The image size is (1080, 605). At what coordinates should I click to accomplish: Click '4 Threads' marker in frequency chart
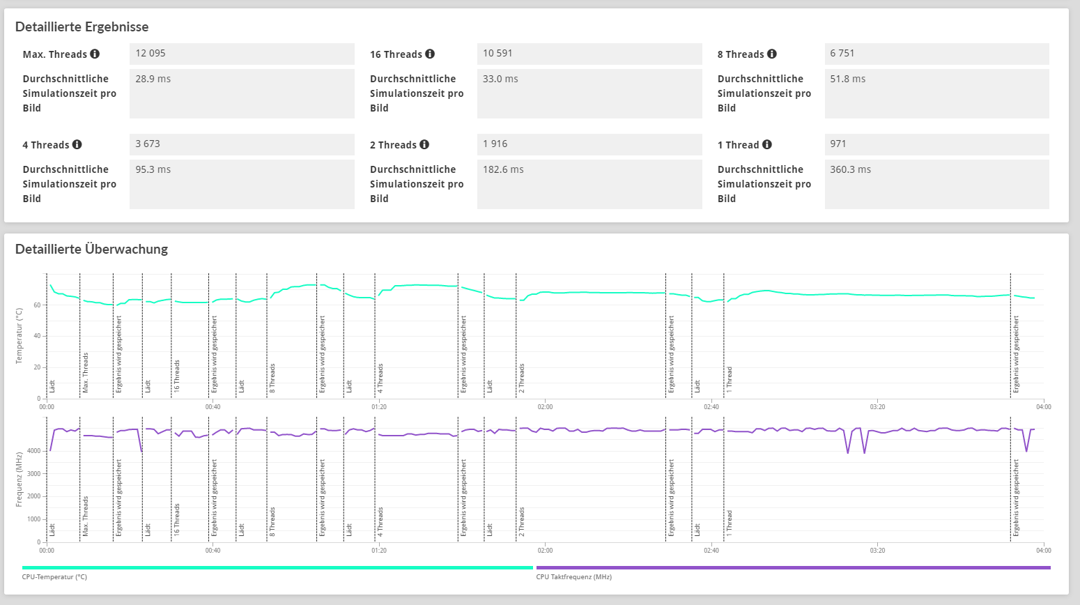[380, 521]
